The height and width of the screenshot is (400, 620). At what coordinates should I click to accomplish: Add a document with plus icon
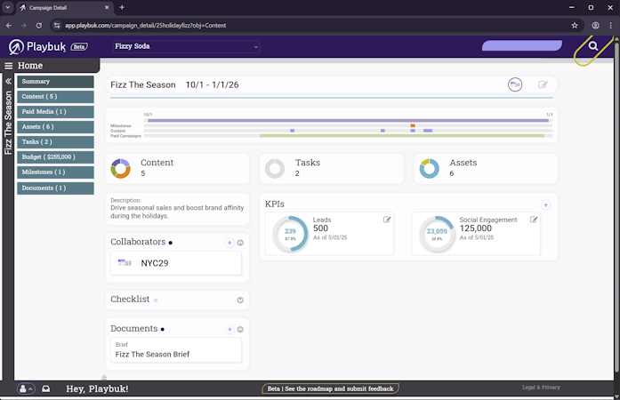point(229,329)
